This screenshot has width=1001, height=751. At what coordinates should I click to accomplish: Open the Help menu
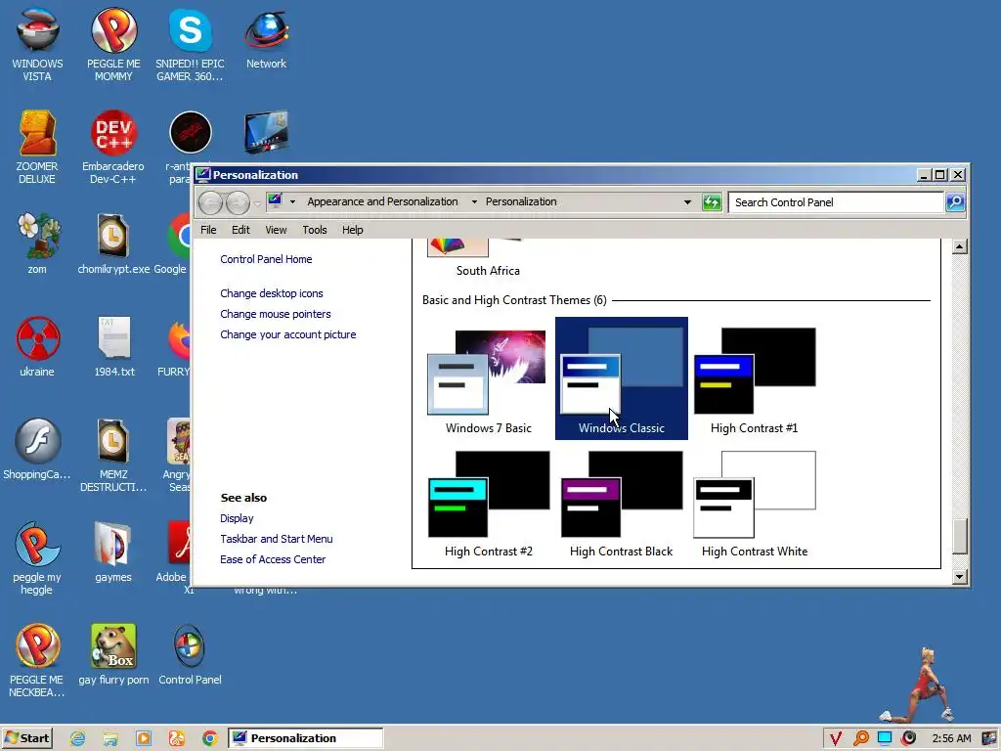pyautogui.click(x=352, y=230)
